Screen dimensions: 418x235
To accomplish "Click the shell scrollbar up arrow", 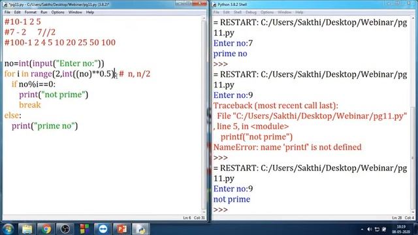I will tap(413, 18).
